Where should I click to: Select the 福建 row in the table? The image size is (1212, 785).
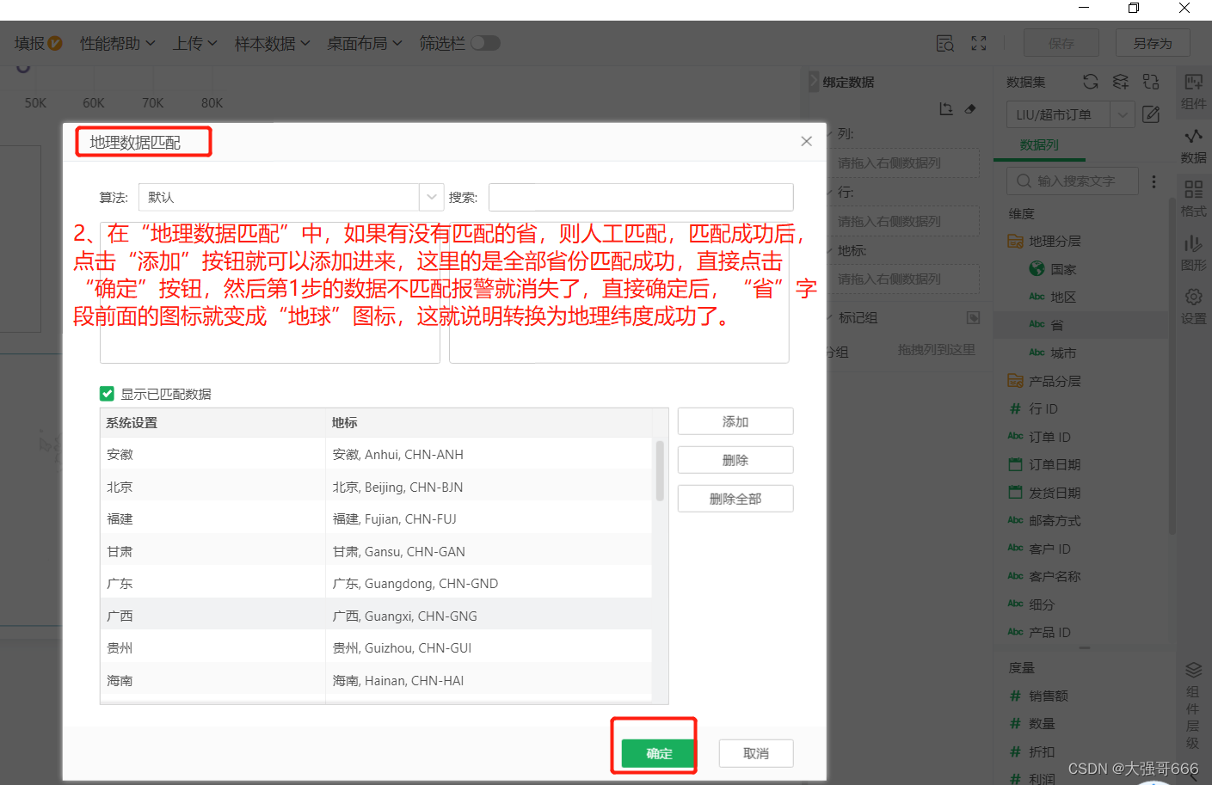tap(375, 518)
